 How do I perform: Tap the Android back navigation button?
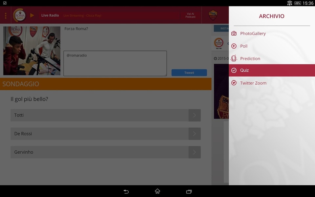(x=126, y=191)
